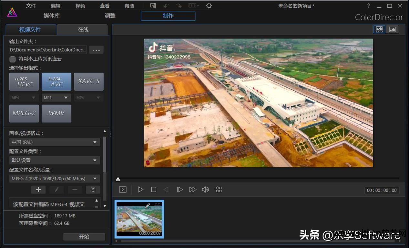Step to the next frame

[180, 190]
